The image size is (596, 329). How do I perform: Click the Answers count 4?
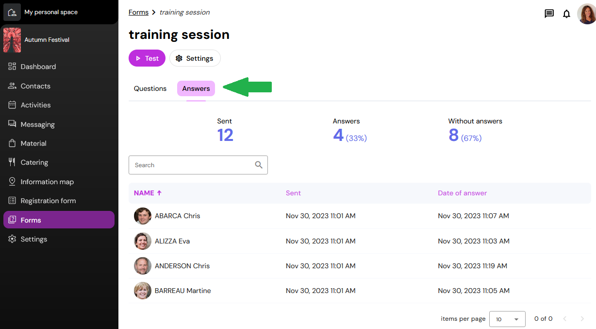(338, 135)
